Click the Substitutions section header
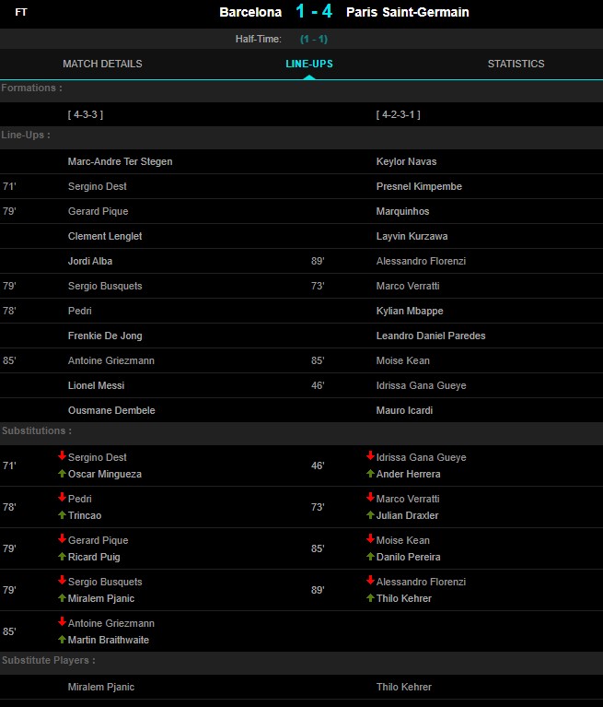Screen dimensions: 603x707 [37, 430]
